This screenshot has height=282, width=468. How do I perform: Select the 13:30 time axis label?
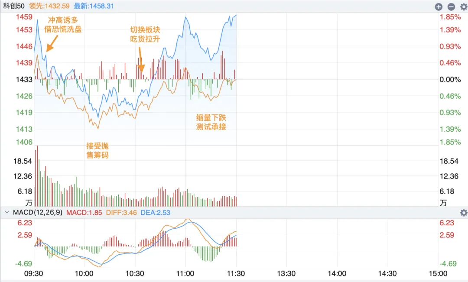286,274
